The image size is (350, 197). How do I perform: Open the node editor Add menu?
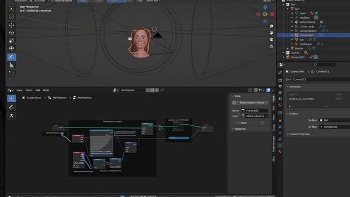pyautogui.click(x=38, y=90)
